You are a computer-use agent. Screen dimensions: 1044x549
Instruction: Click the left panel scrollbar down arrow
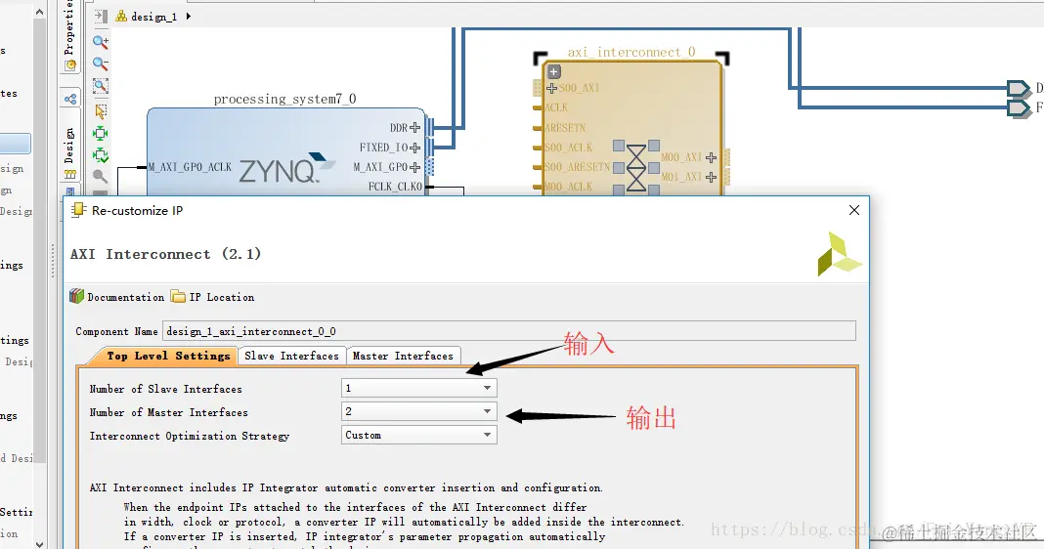pyautogui.click(x=39, y=543)
